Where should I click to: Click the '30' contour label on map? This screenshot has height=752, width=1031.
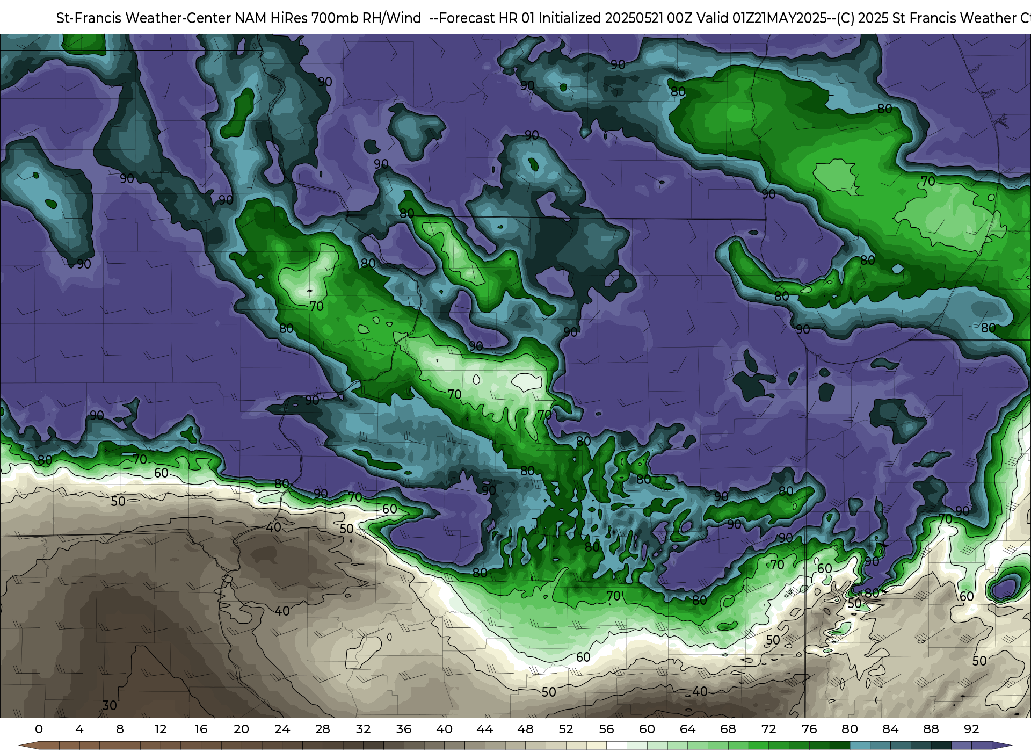point(110,705)
